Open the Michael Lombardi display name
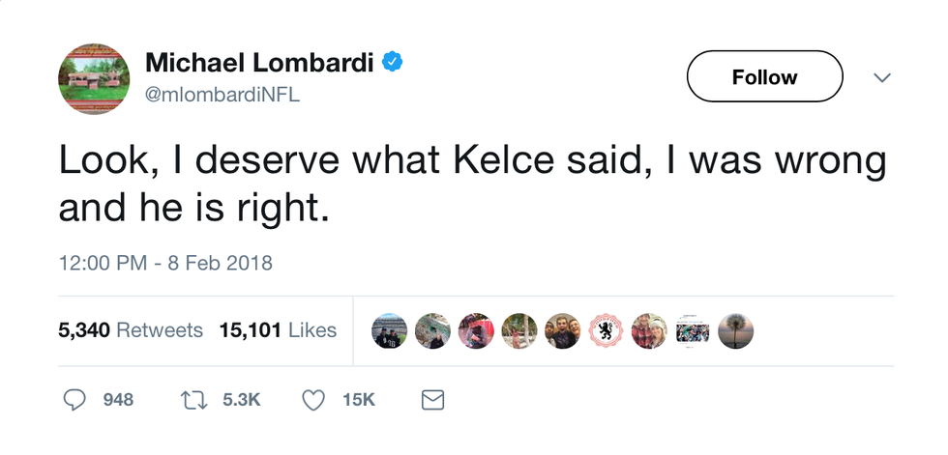The width and height of the screenshot is (948, 455). (x=258, y=63)
